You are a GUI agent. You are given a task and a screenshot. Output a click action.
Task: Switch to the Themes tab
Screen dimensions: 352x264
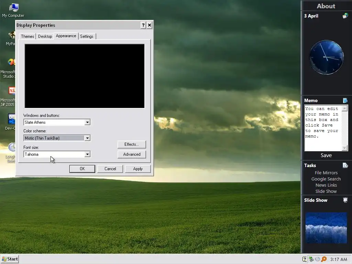click(27, 36)
